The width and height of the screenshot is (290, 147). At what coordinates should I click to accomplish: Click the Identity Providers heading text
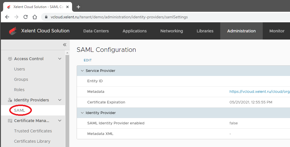click(x=32, y=100)
